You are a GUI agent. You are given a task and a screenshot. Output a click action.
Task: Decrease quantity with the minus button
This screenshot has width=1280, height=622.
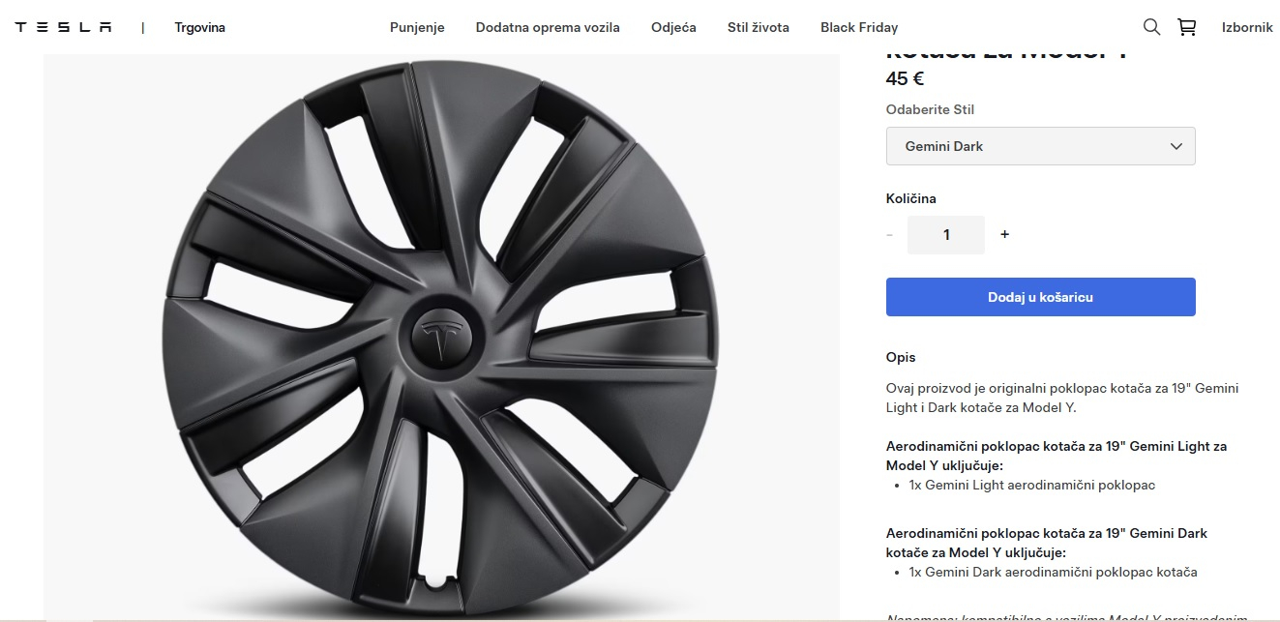(x=889, y=234)
